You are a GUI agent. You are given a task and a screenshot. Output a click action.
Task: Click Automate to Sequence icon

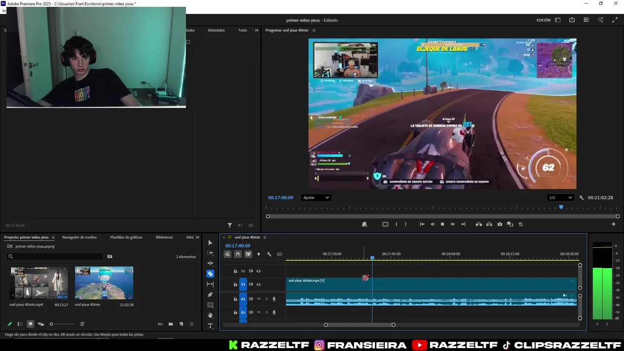160,324
